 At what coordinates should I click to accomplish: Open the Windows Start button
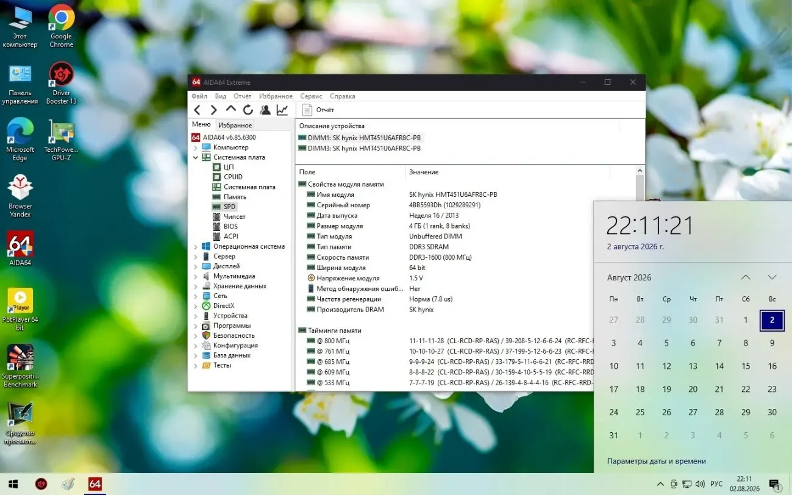[13, 484]
